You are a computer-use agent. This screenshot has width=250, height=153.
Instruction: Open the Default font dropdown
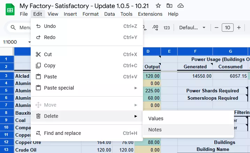point(191,28)
